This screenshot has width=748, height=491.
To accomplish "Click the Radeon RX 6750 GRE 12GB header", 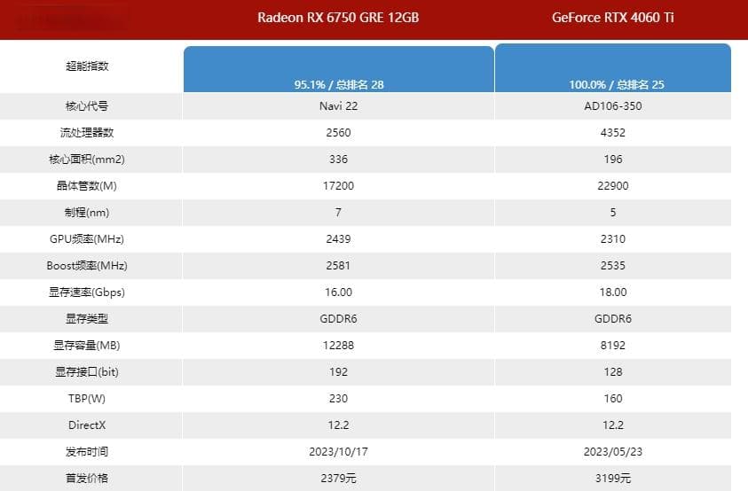I will 338,18.
